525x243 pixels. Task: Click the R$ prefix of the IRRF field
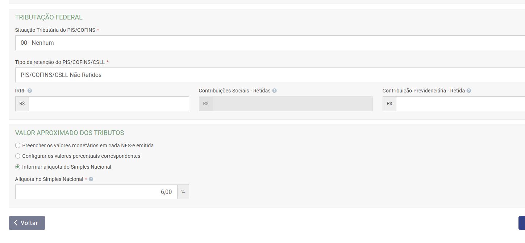point(22,104)
